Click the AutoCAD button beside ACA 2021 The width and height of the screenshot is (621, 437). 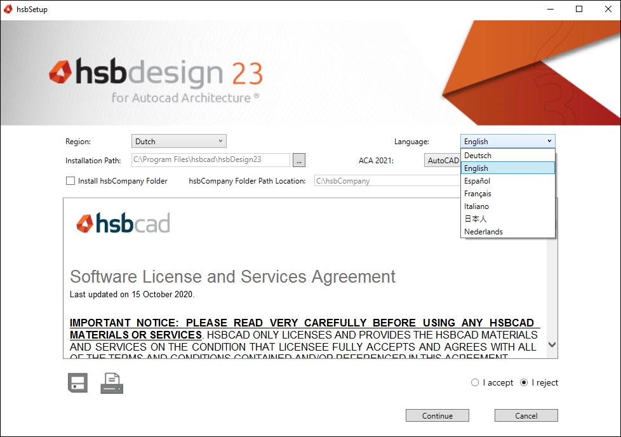pyautogui.click(x=443, y=160)
